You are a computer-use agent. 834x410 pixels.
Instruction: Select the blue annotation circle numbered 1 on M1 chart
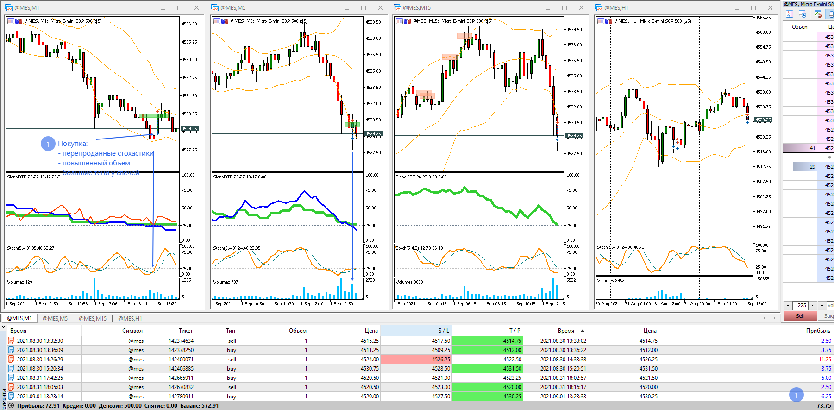48,144
